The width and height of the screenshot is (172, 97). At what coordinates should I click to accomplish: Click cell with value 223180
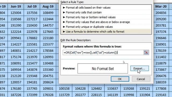tap(48, 38)
